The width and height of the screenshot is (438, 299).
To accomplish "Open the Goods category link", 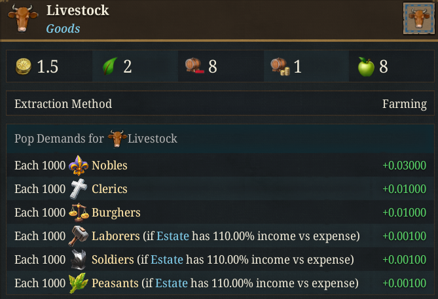I will (63, 28).
